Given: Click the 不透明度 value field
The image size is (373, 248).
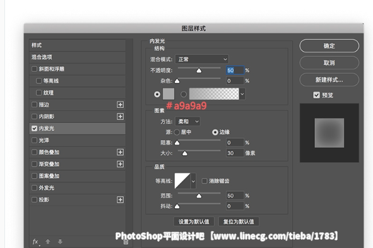Looking at the screenshot, I should pos(235,71).
